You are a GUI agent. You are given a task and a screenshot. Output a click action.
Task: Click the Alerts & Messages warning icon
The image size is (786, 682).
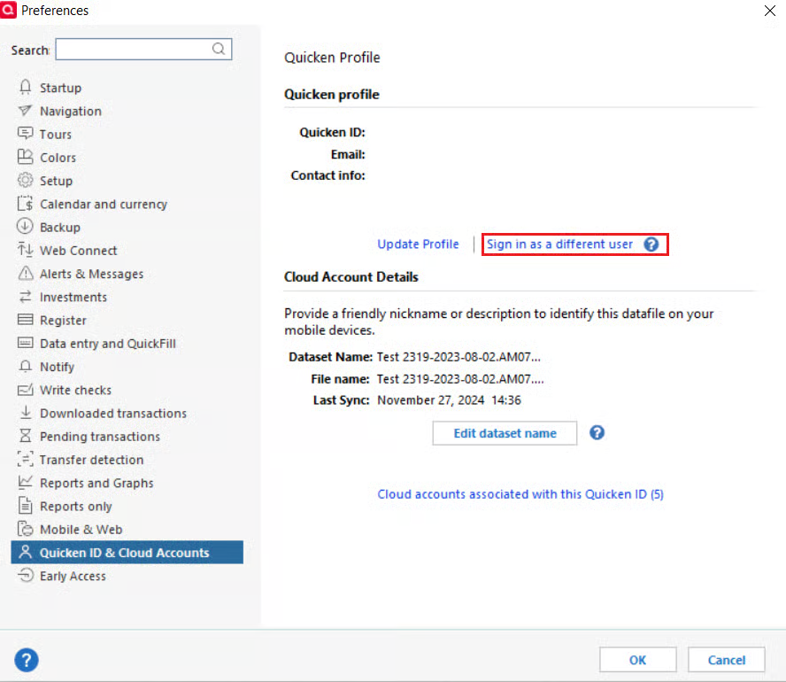(x=25, y=273)
